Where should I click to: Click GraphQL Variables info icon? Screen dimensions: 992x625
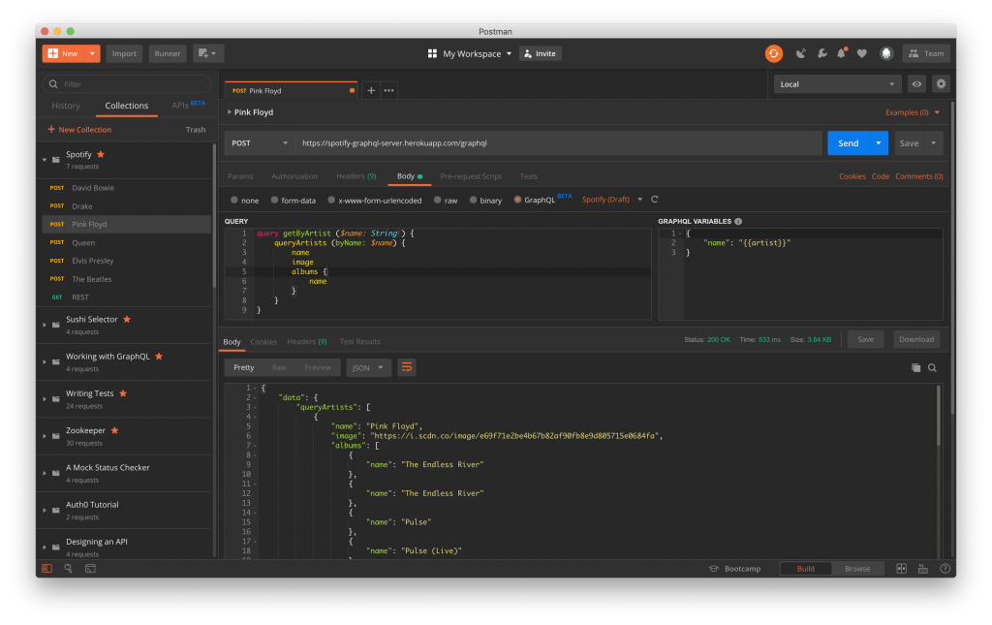(737, 221)
